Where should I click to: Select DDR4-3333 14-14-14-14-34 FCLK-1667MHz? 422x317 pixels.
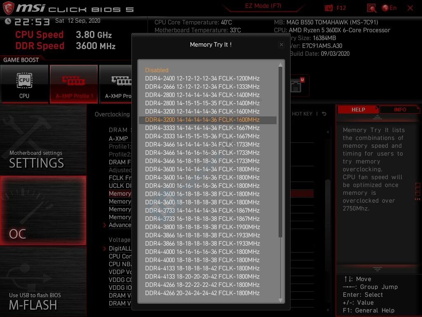(x=208, y=128)
